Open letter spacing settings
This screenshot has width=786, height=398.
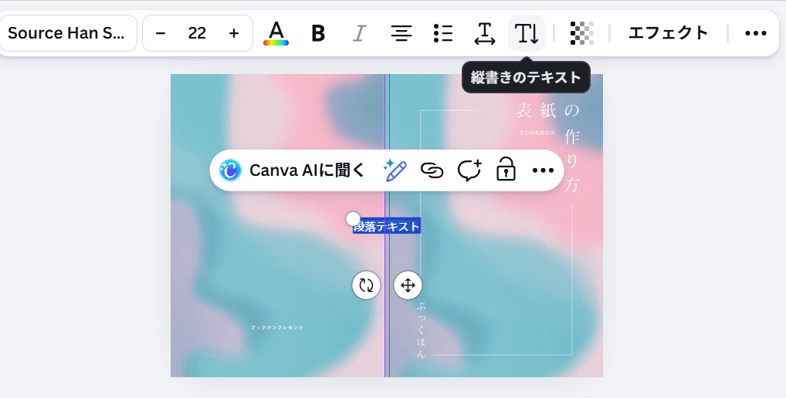click(485, 33)
